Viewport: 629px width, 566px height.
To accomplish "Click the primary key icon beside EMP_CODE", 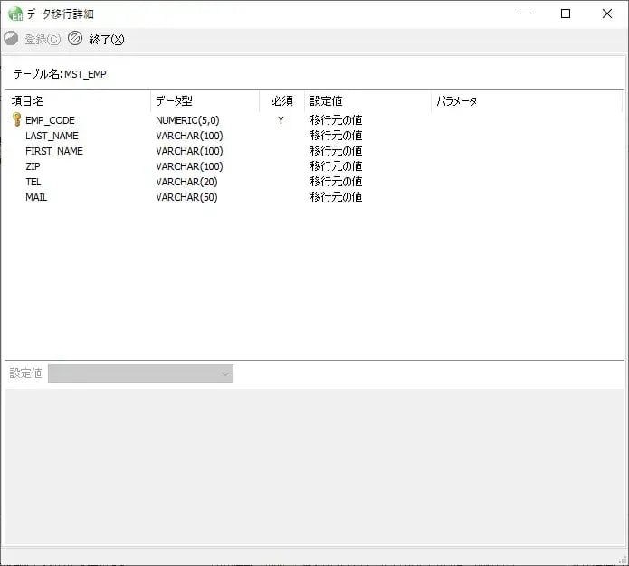I will click(16, 119).
